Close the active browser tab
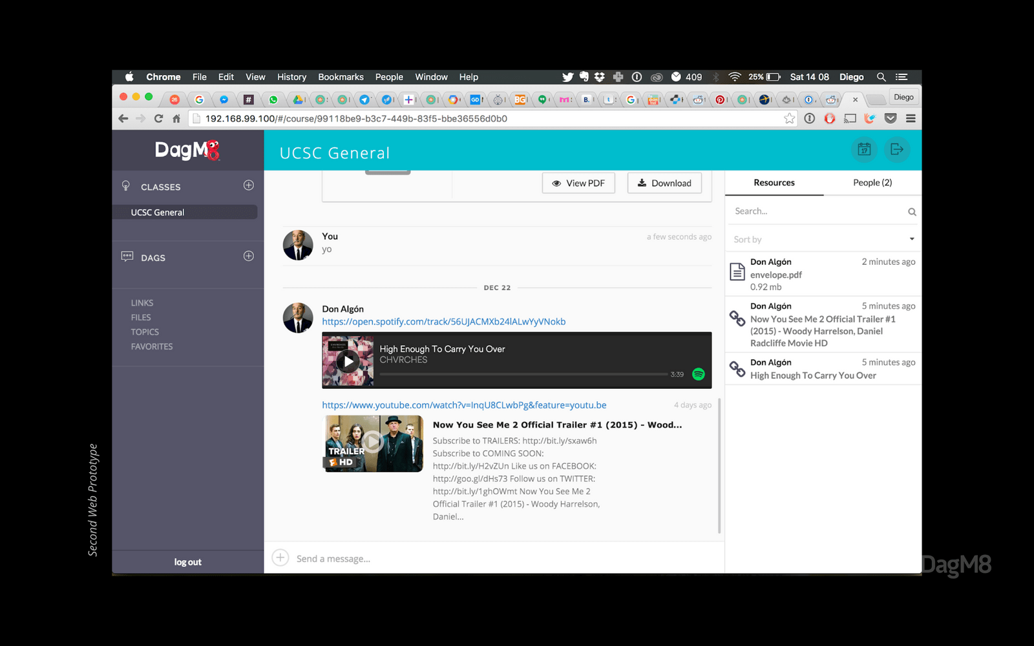The height and width of the screenshot is (646, 1034). [x=855, y=99]
